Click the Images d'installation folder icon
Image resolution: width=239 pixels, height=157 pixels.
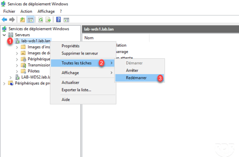[x=23, y=47]
